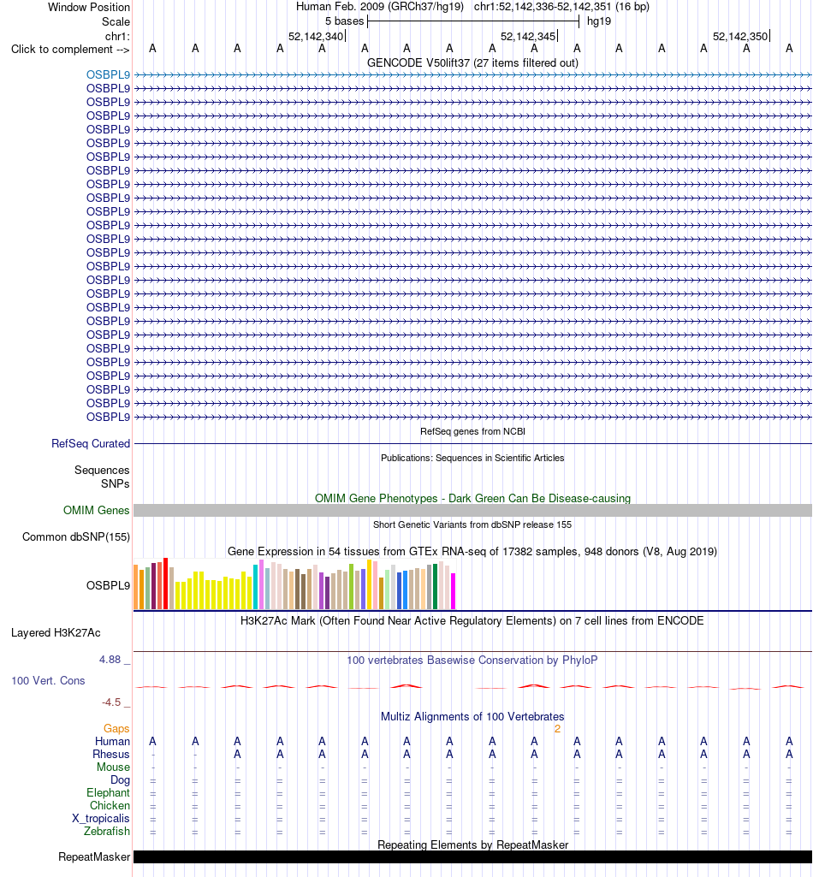This screenshot has height=877, width=813.
Task: Open 100 vertebrates Basewise Conservation by PhyloP title
Action: tap(472, 660)
